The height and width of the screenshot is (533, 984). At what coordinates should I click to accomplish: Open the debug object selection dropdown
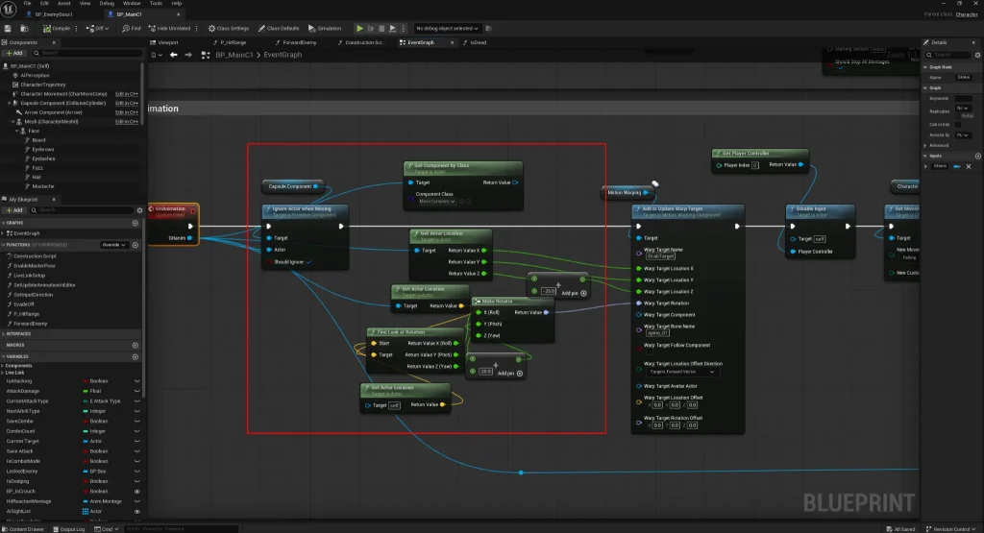tap(447, 28)
